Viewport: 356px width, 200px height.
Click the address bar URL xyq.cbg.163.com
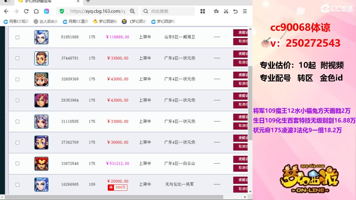coord(98,11)
